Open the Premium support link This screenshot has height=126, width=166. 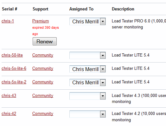point(41,21)
